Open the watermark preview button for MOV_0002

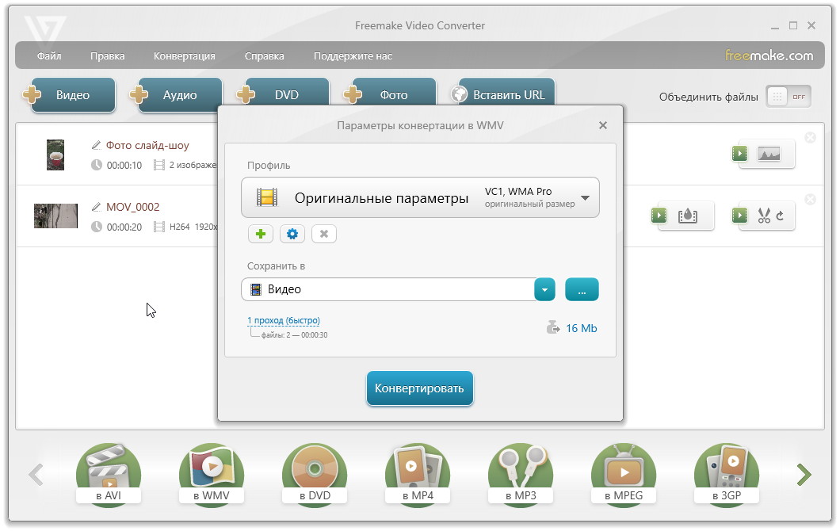[x=682, y=216]
